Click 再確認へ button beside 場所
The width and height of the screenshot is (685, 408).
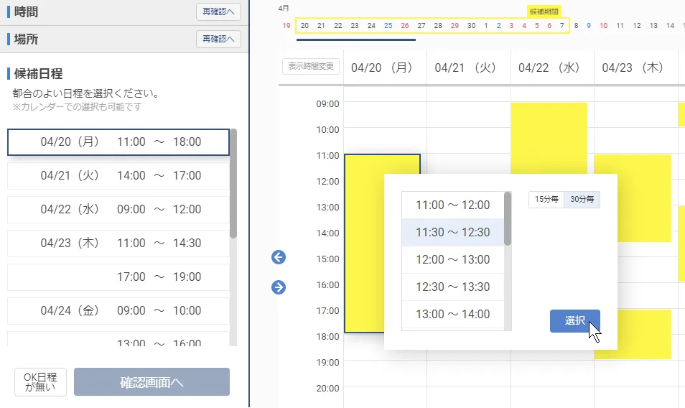[218, 39]
